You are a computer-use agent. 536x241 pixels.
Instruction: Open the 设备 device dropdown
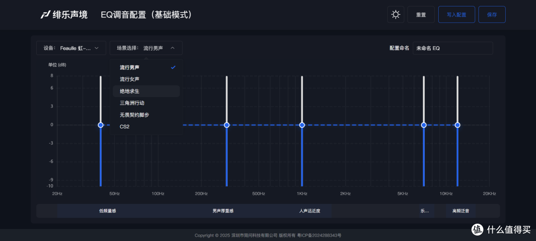(x=71, y=48)
